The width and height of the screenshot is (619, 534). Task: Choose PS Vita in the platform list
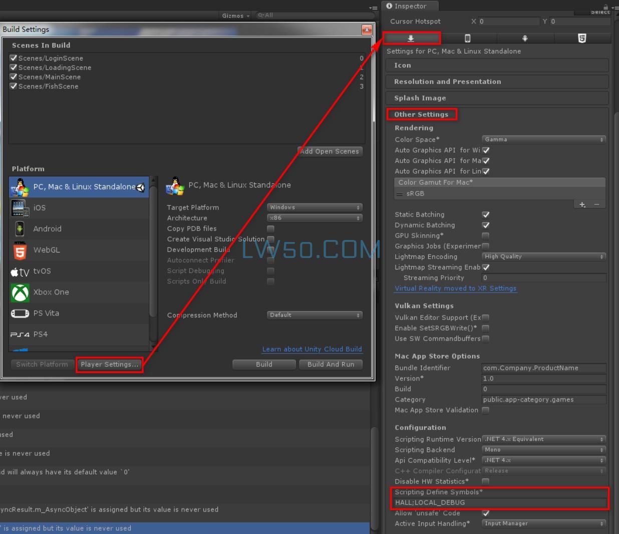tap(46, 313)
